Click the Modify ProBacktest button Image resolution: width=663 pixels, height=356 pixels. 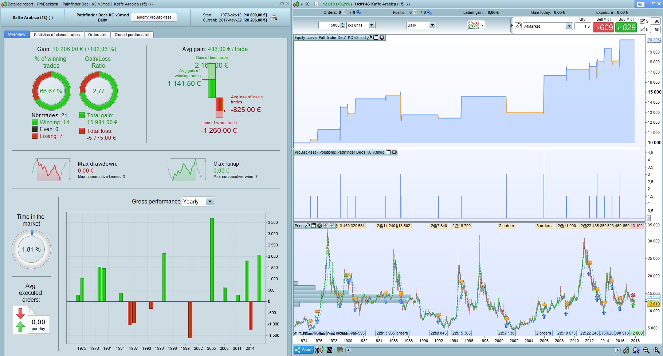[154, 17]
